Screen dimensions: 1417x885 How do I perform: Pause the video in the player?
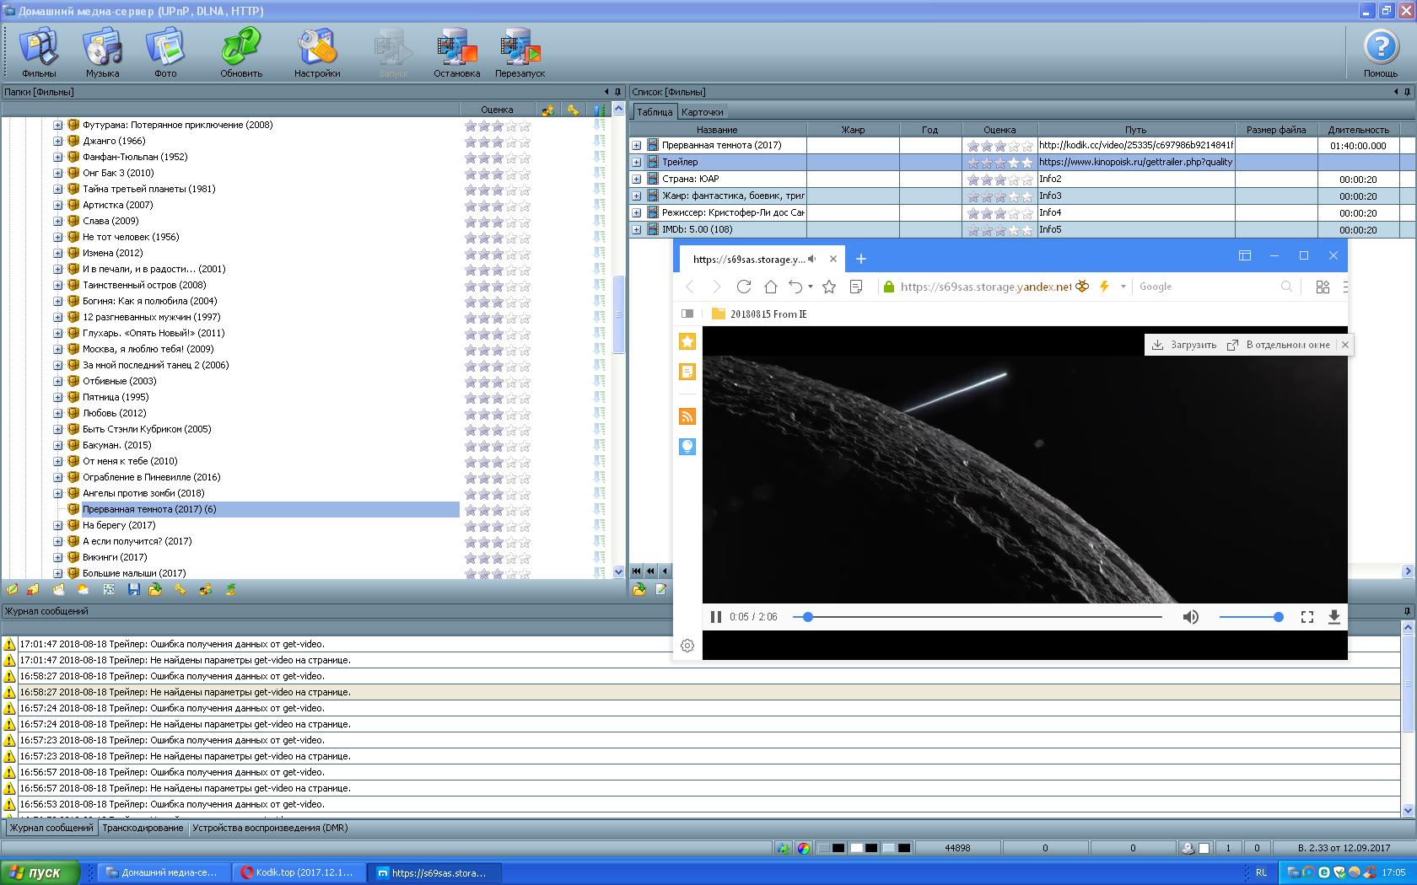[716, 617]
